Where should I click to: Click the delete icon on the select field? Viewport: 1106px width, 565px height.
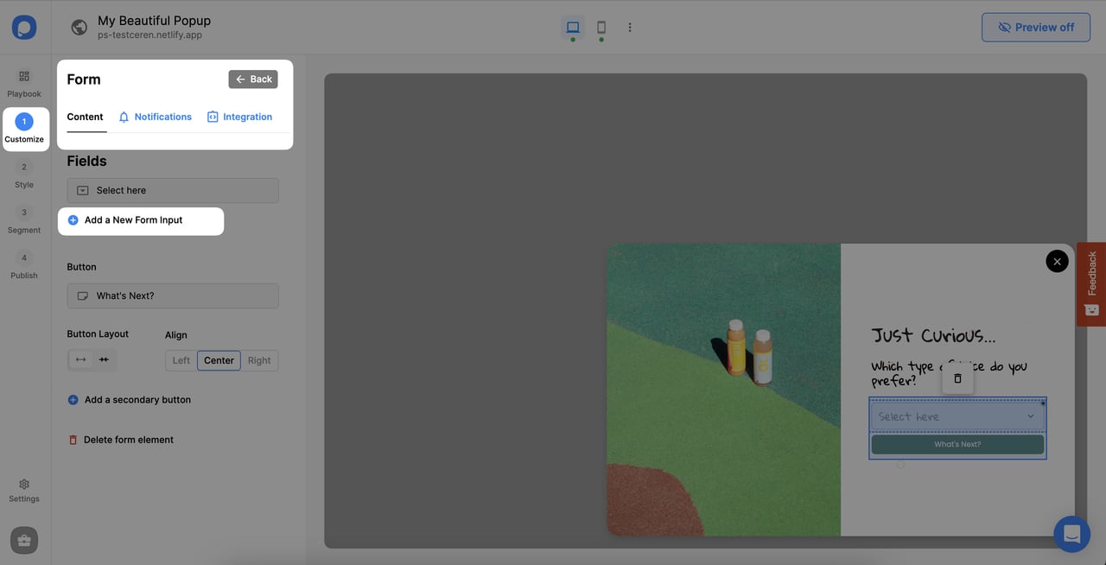pyautogui.click(x=957, y=378)
